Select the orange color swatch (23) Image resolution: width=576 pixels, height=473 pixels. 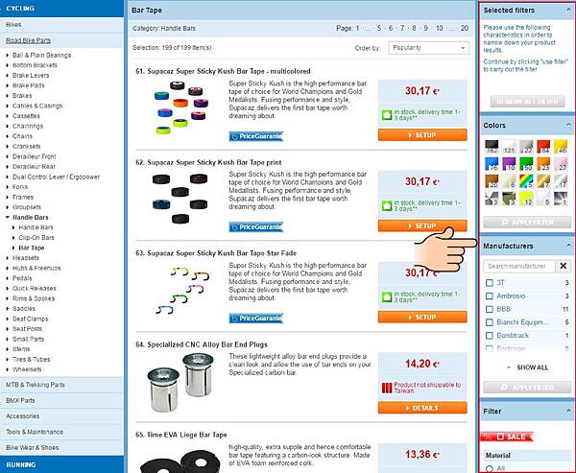click(543, 163)
